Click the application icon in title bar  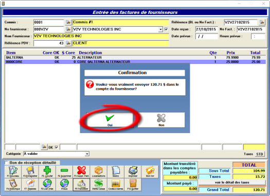pos(3,3)
